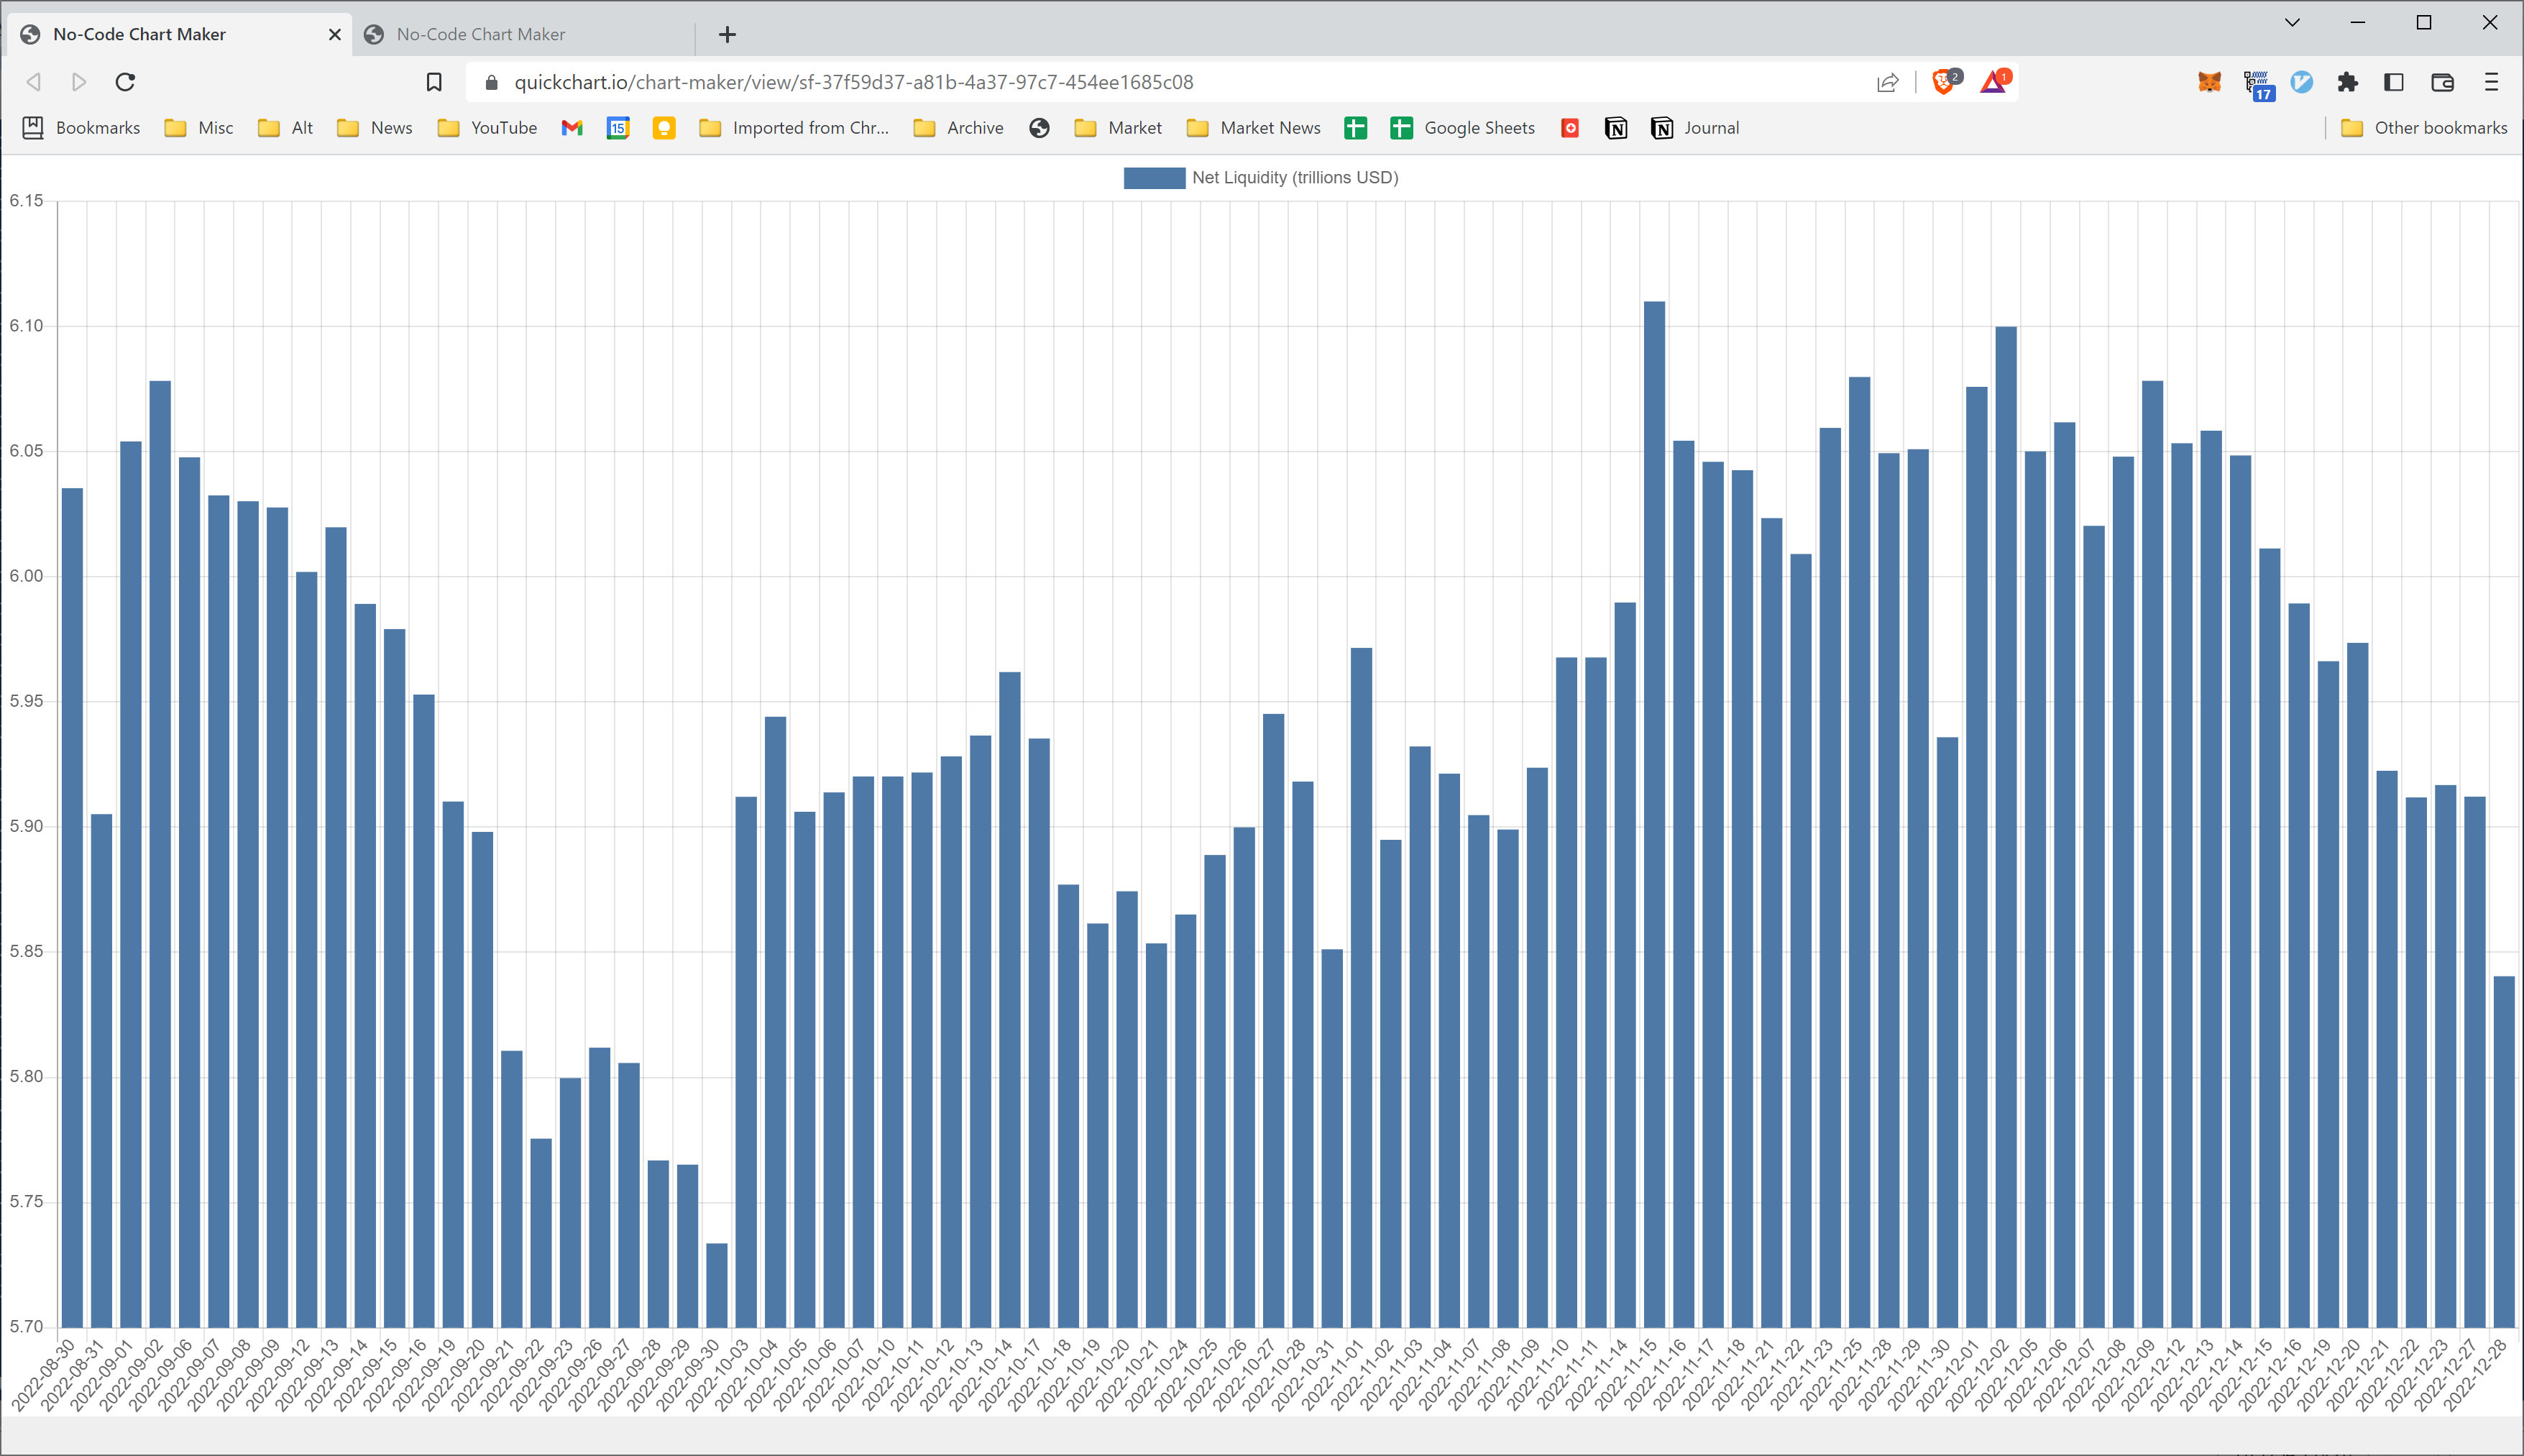Open the tab search dropdown chevron

[x=2292, y=22]
